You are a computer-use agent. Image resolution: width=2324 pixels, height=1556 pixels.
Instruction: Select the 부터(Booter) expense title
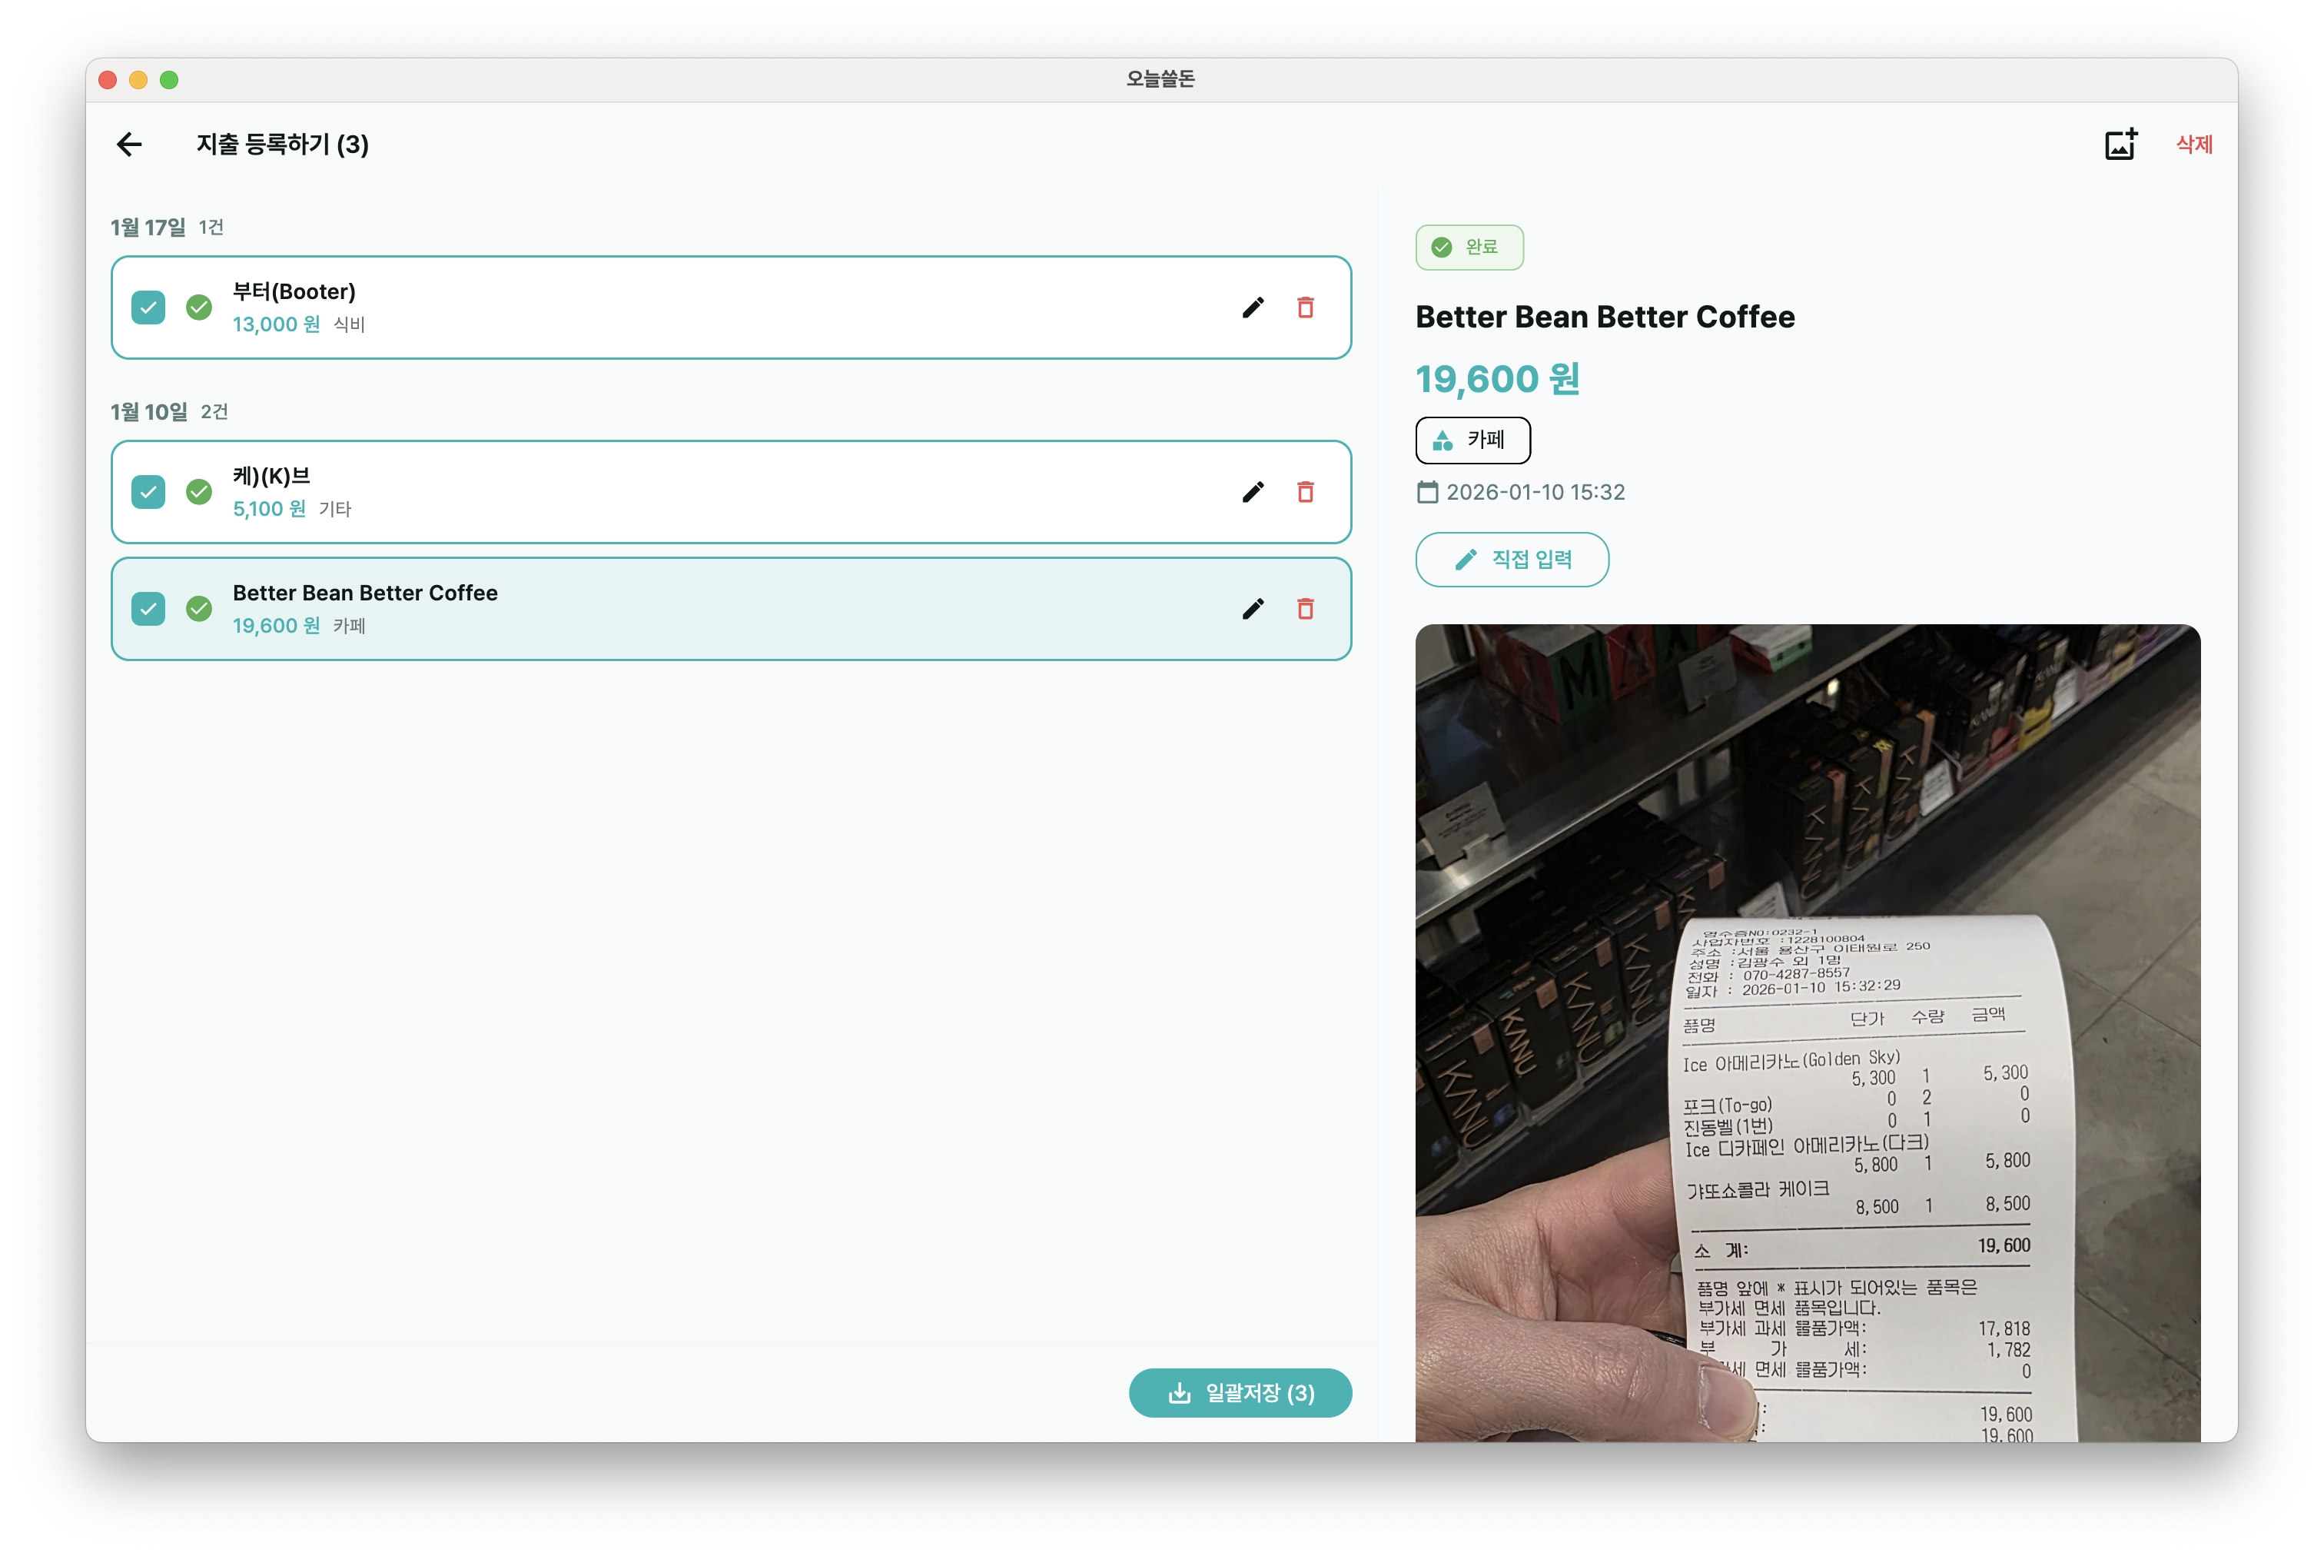pos(294,292)
